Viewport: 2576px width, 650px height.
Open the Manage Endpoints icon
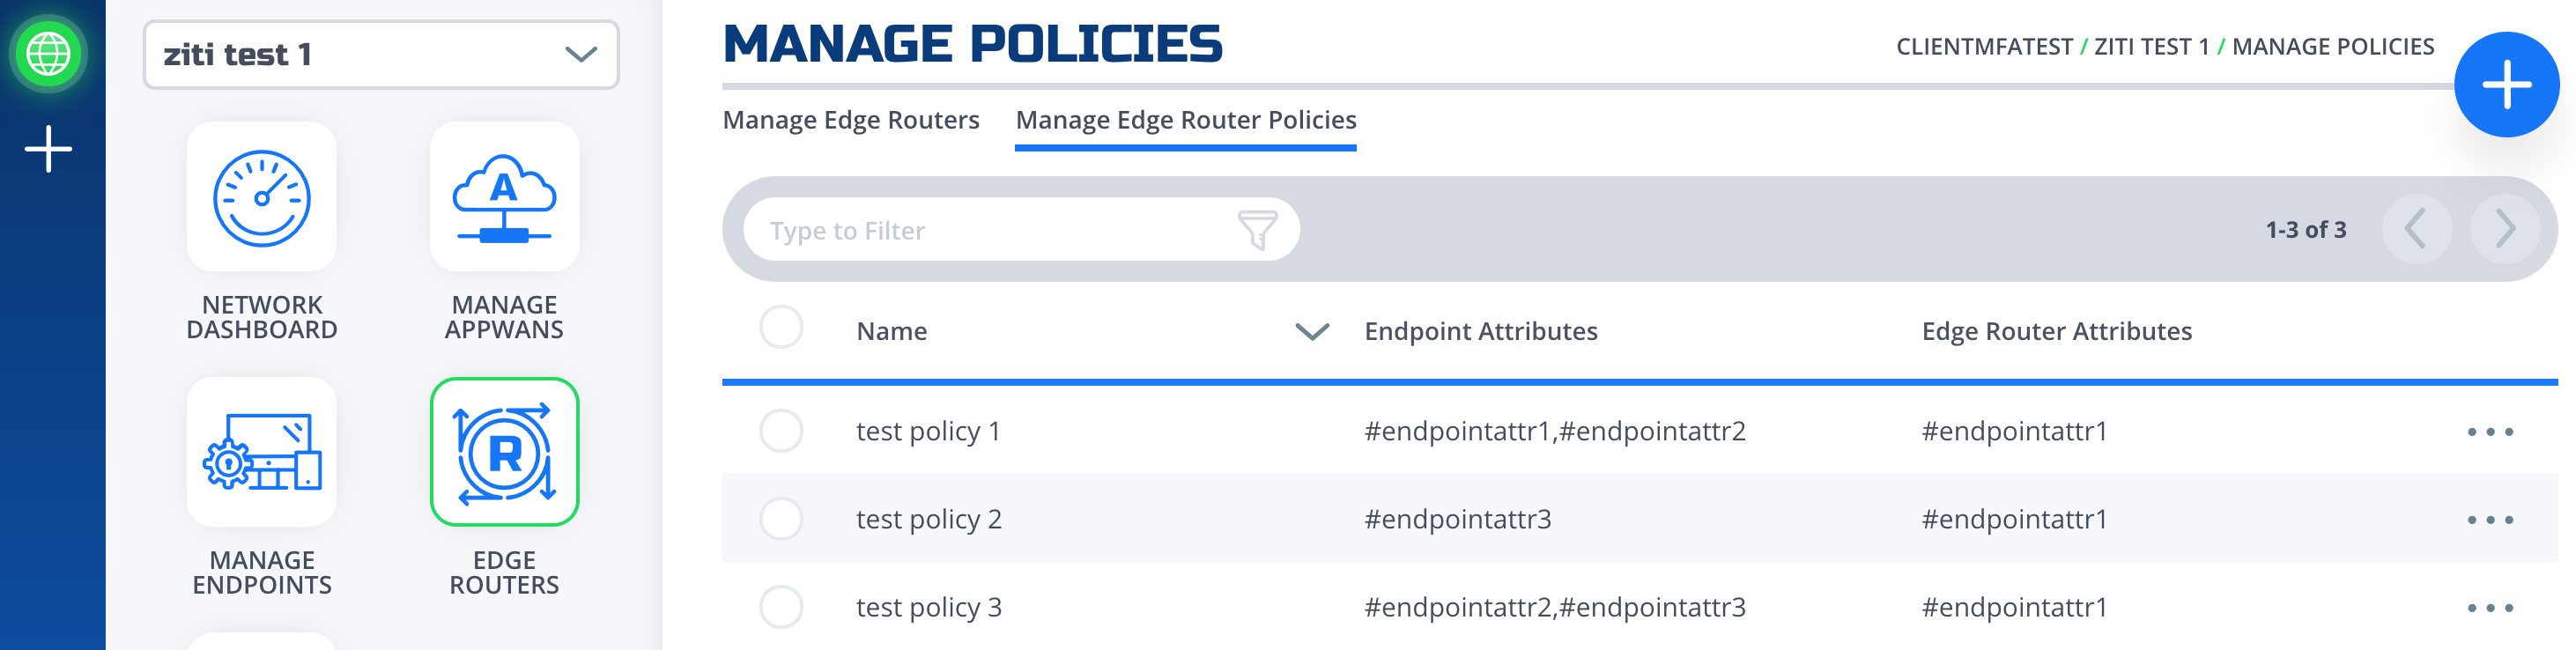261,452
